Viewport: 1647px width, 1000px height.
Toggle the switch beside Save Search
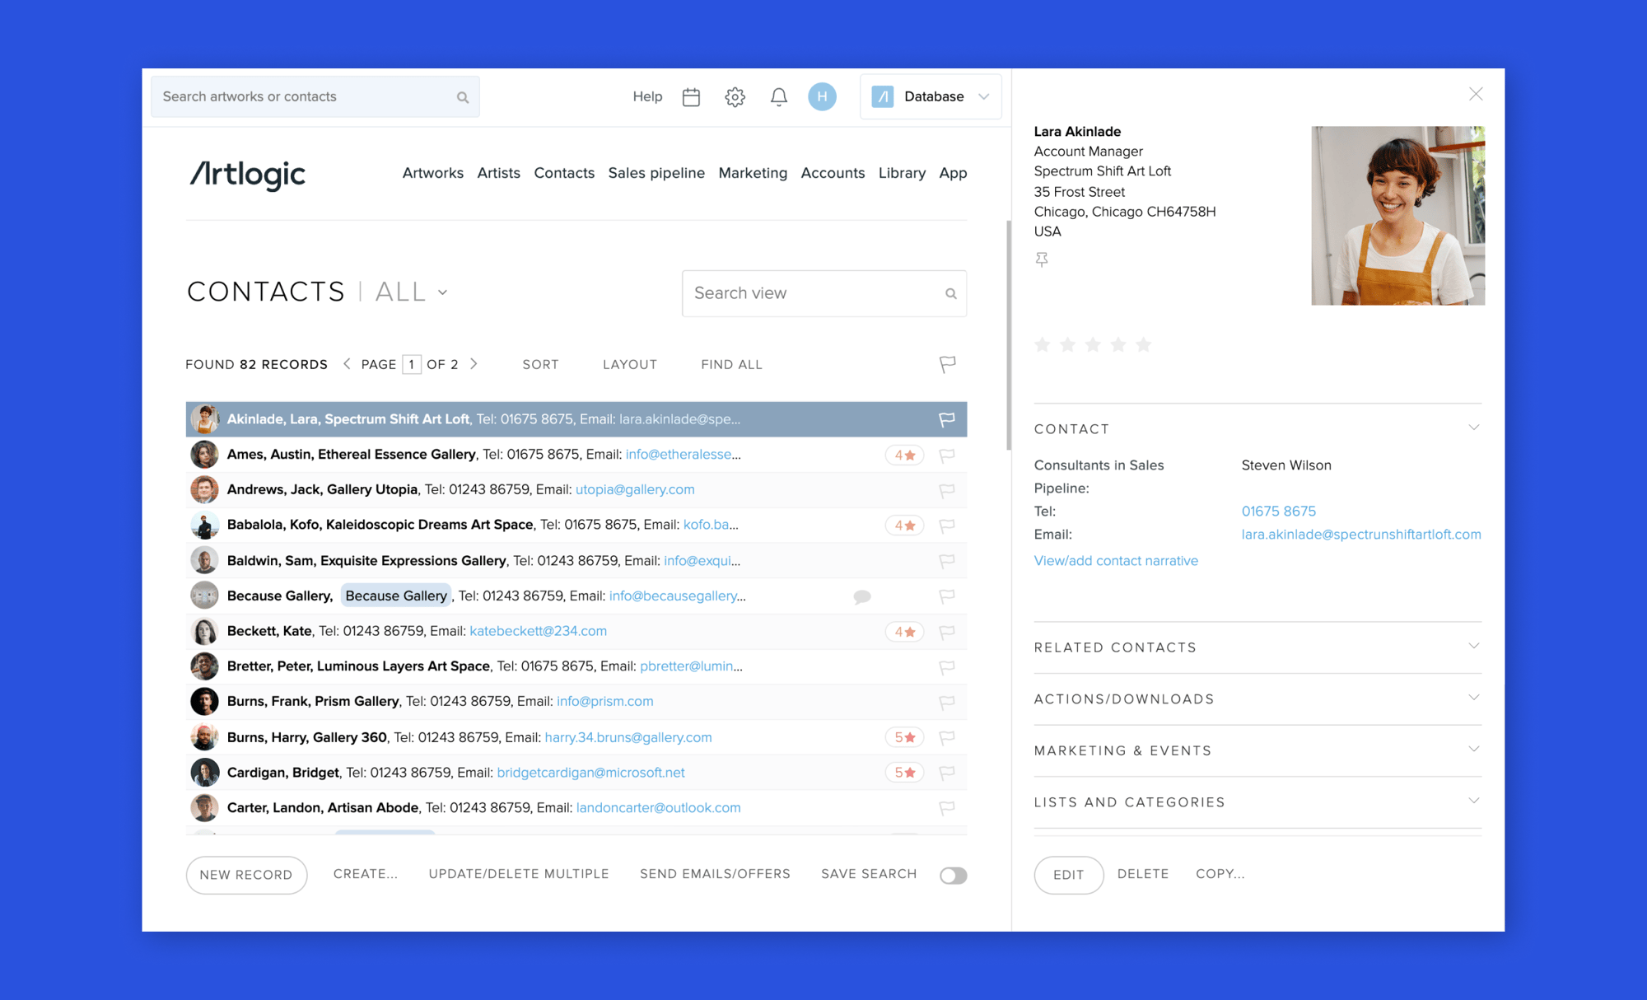click(x=953, y=875)
